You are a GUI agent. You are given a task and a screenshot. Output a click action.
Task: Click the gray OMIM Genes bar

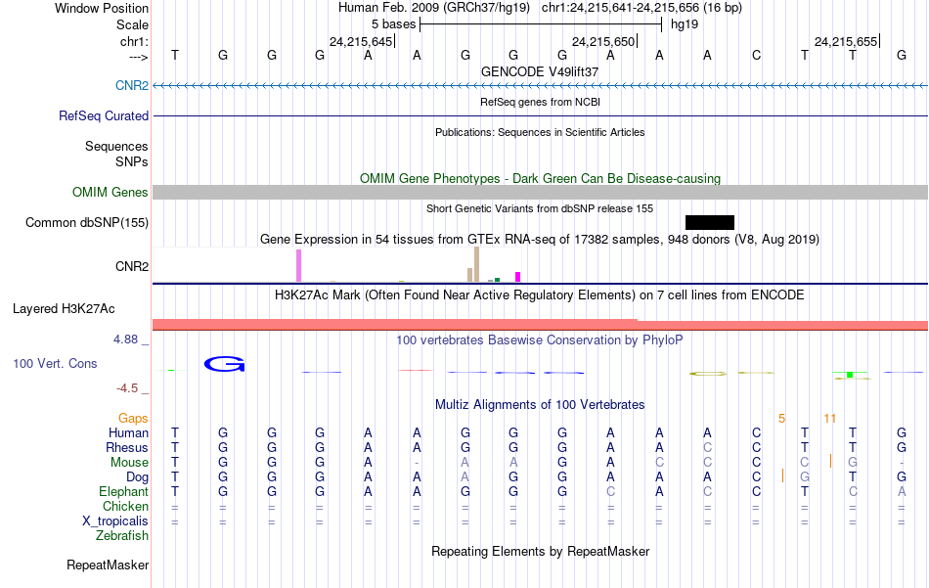click(x=540, y=192)
